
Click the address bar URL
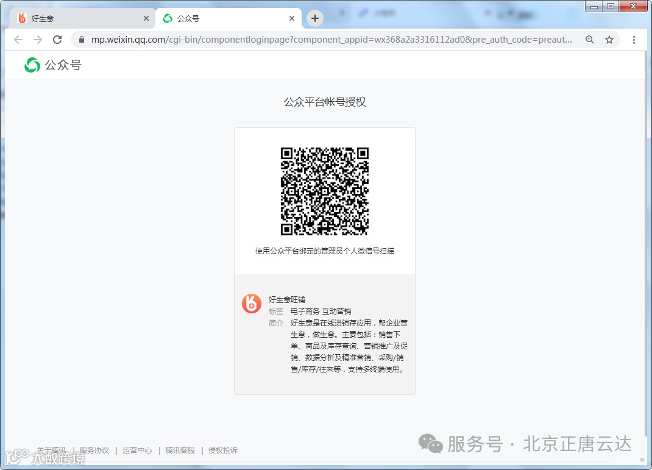point(331,40)
